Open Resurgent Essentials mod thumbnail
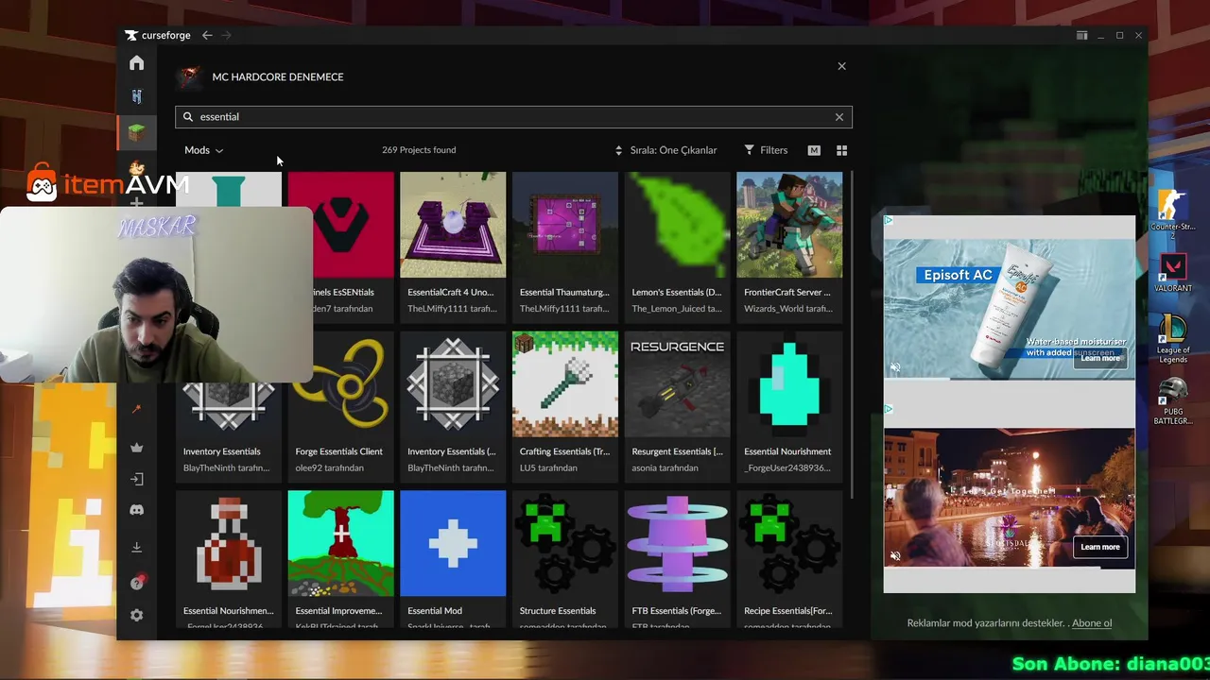The image size is (1210, 680). click(677, 384)
